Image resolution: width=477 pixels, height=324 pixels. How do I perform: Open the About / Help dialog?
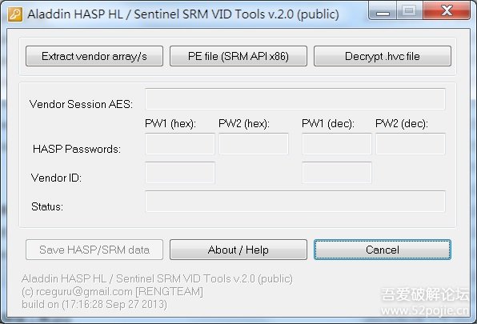(238, 250)
